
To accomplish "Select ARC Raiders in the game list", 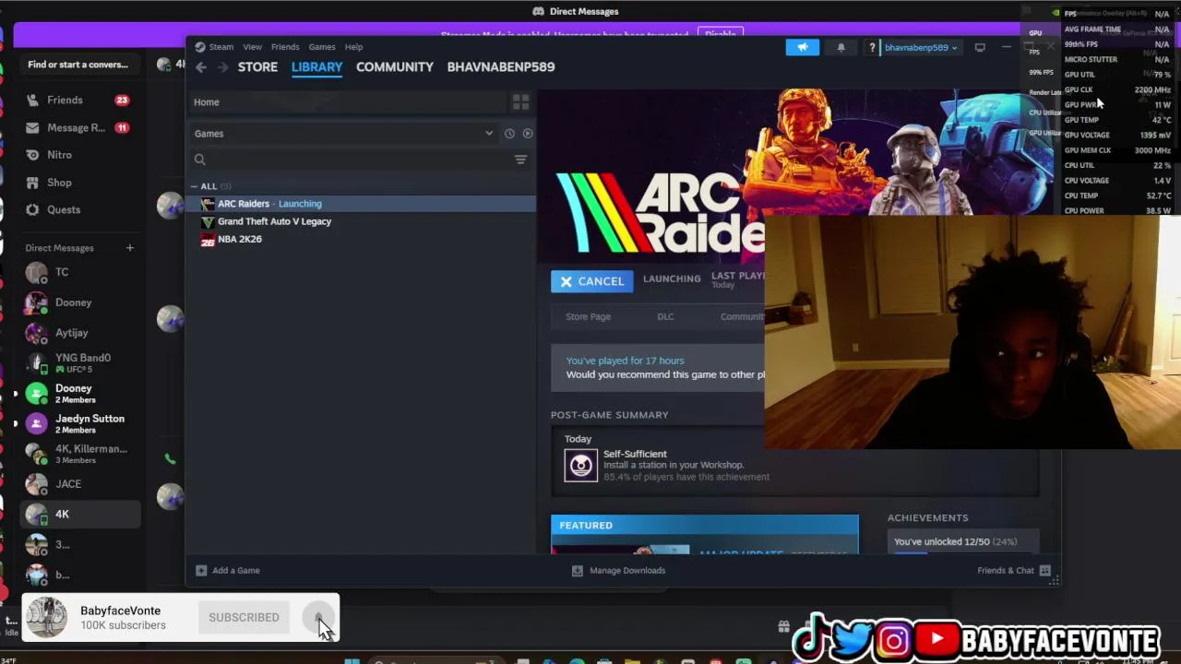I will (x=363, y=204).
